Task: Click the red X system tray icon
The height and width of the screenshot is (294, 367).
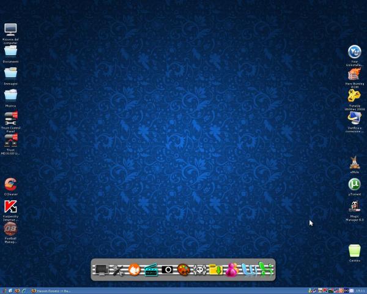Action: point(325,291)
